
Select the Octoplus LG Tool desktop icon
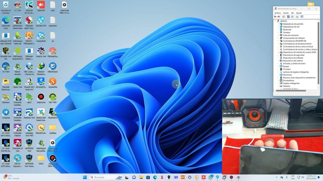[x=17, y=146]
